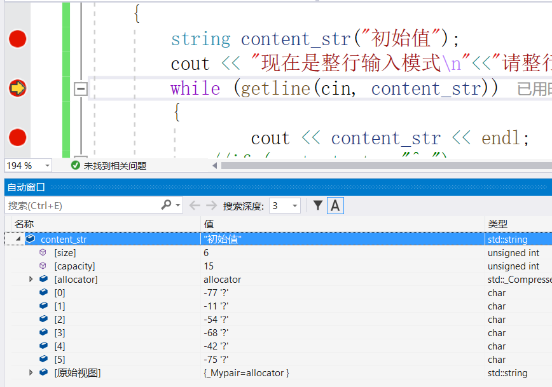Expand the [allocator] row
552x387 pixels.
click(31, 279)
